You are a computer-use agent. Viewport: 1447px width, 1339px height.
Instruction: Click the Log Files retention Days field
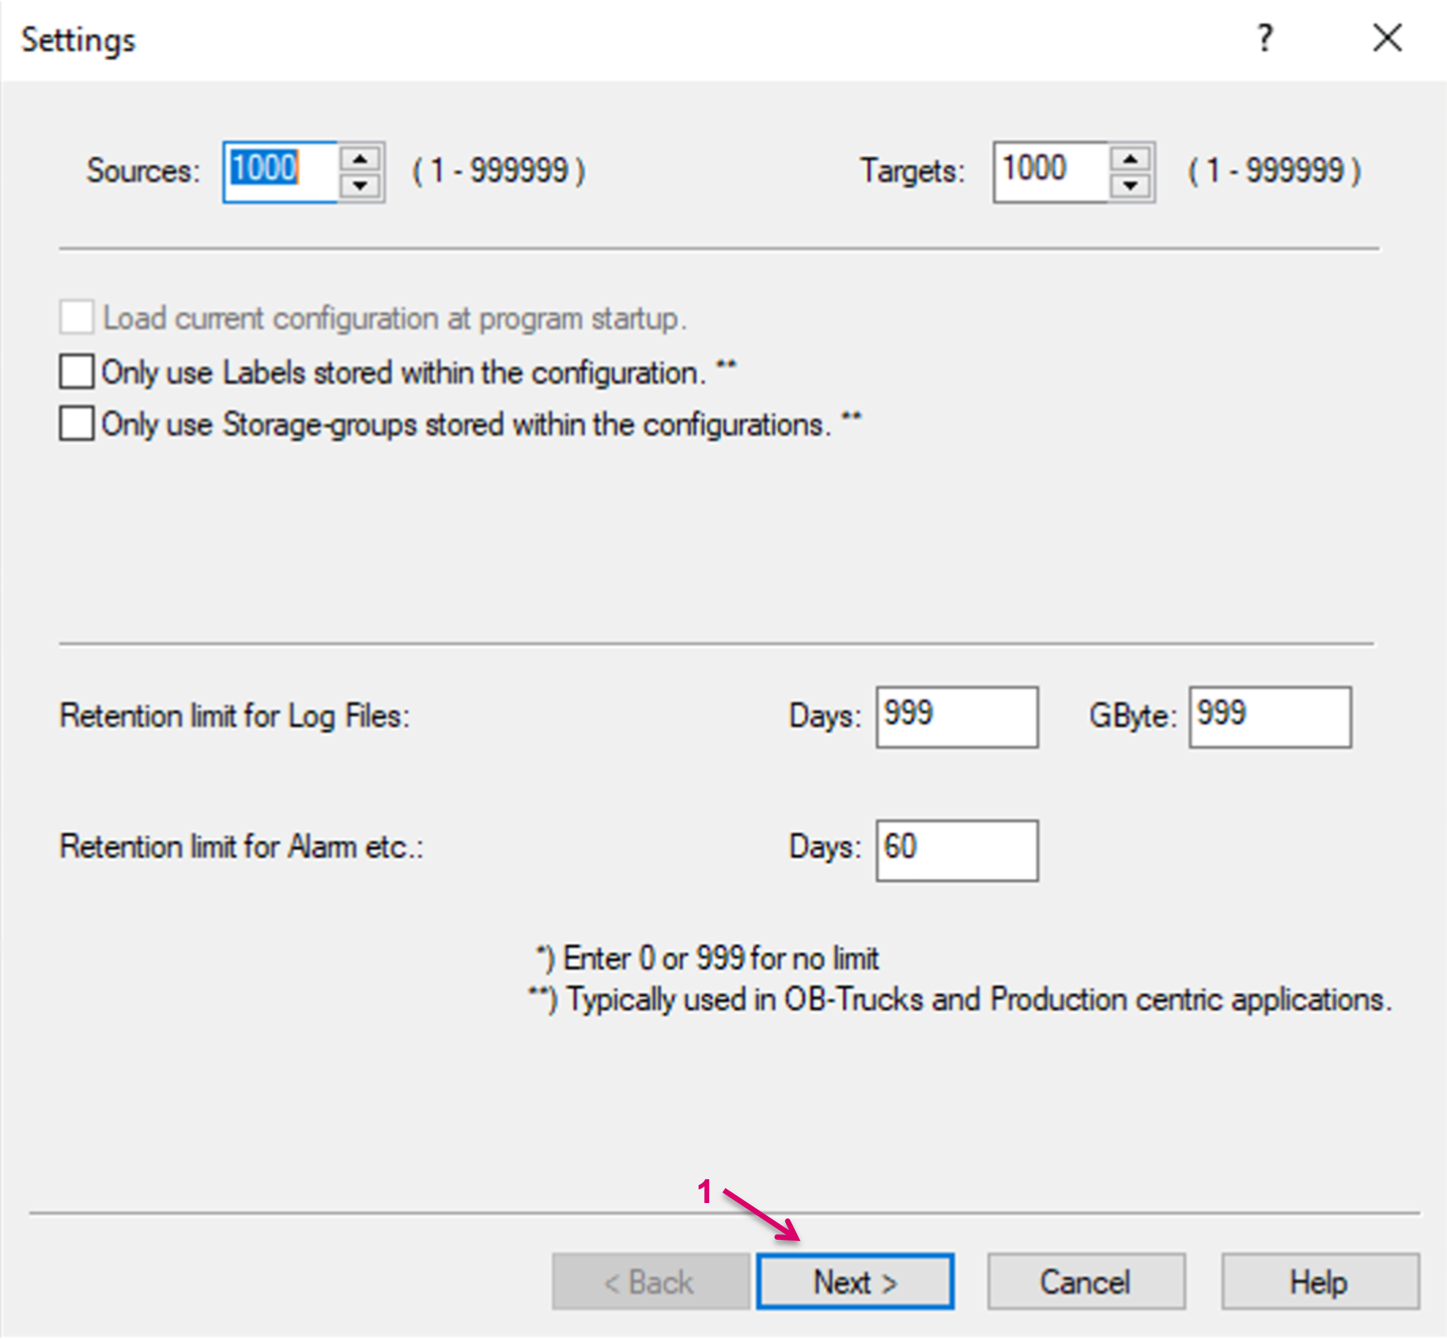click(x=956, y=717)
